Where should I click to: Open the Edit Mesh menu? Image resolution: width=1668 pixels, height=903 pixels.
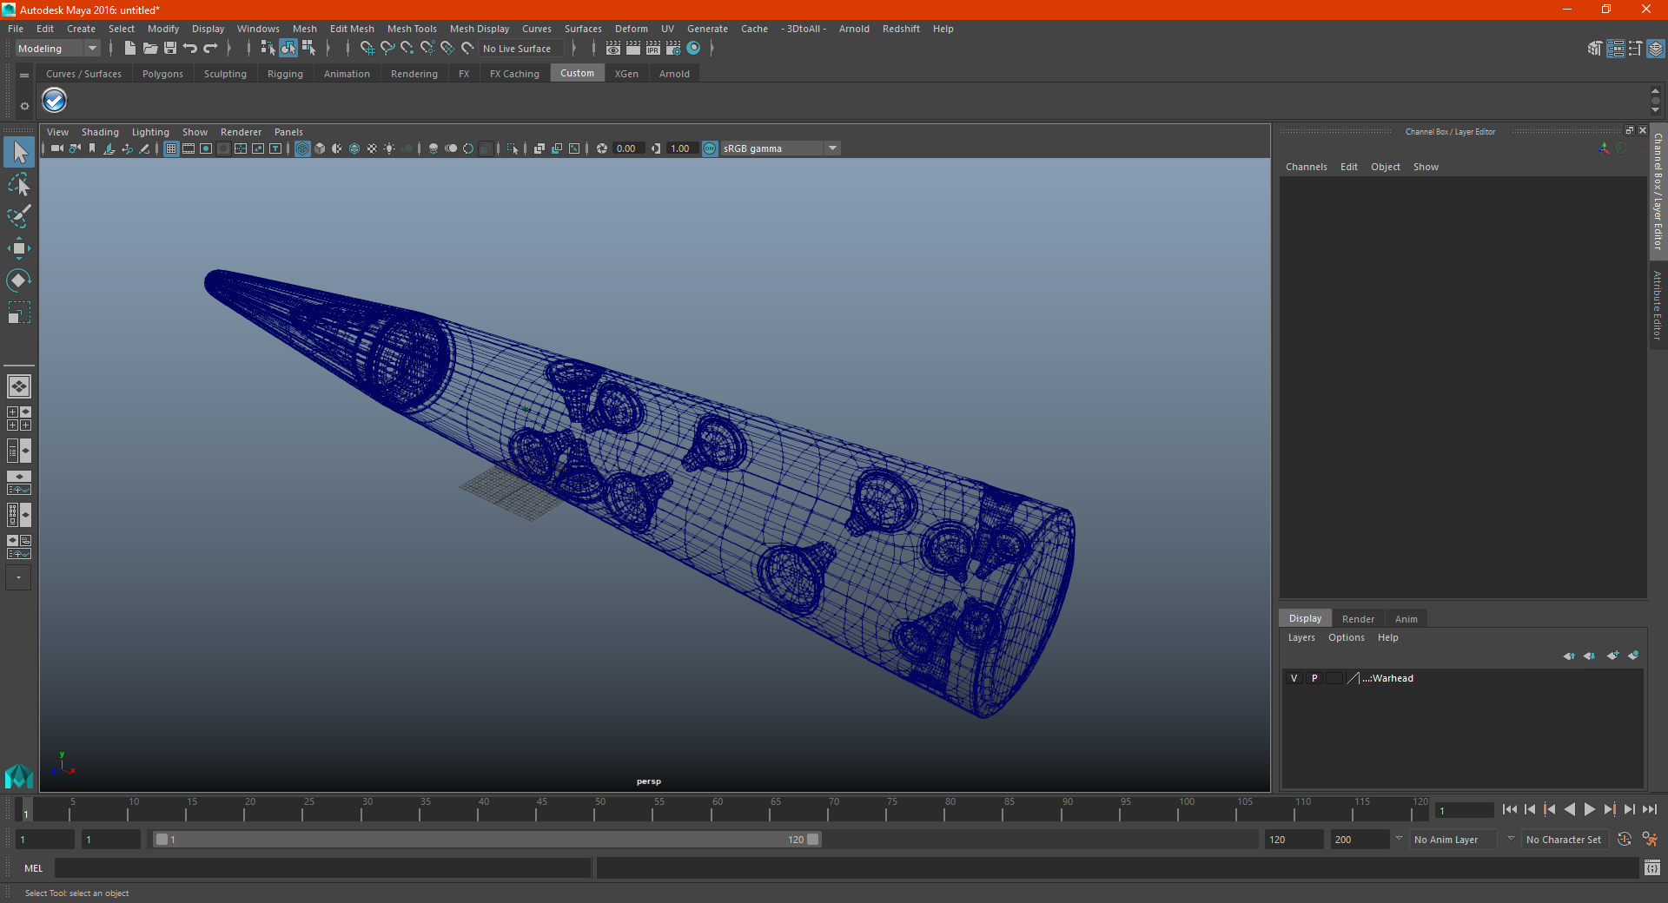click(x=352, y=29)
